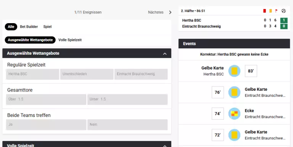Switch to the Spiel tab

pos(47,27)
